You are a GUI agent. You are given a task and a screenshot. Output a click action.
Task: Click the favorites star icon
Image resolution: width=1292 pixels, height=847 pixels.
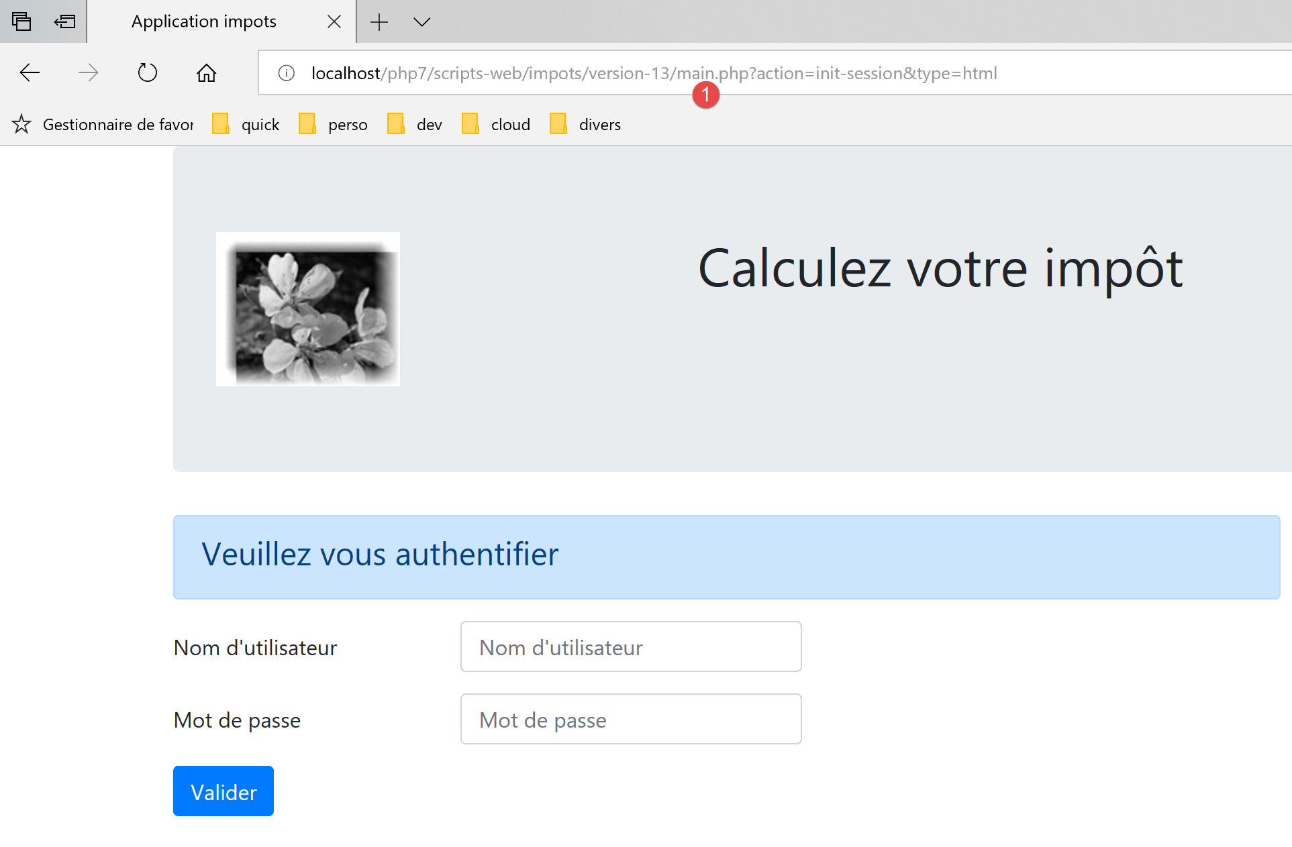(21, 124)
